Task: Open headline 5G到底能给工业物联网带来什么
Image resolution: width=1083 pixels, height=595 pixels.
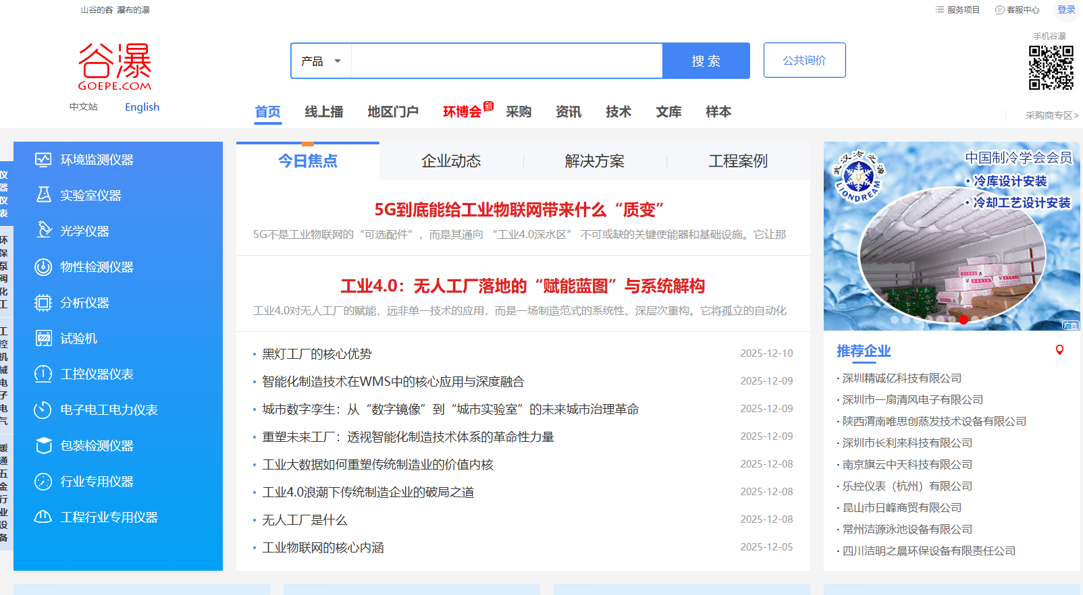Action: pos(519,210)
